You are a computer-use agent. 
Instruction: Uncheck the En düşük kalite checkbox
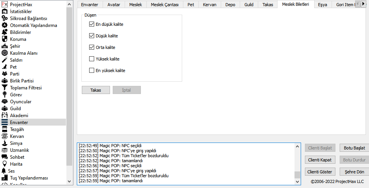coord(91,24)
